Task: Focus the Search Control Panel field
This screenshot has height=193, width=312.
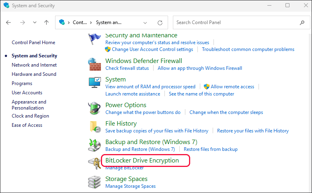Action: click(x=241, y=22)
